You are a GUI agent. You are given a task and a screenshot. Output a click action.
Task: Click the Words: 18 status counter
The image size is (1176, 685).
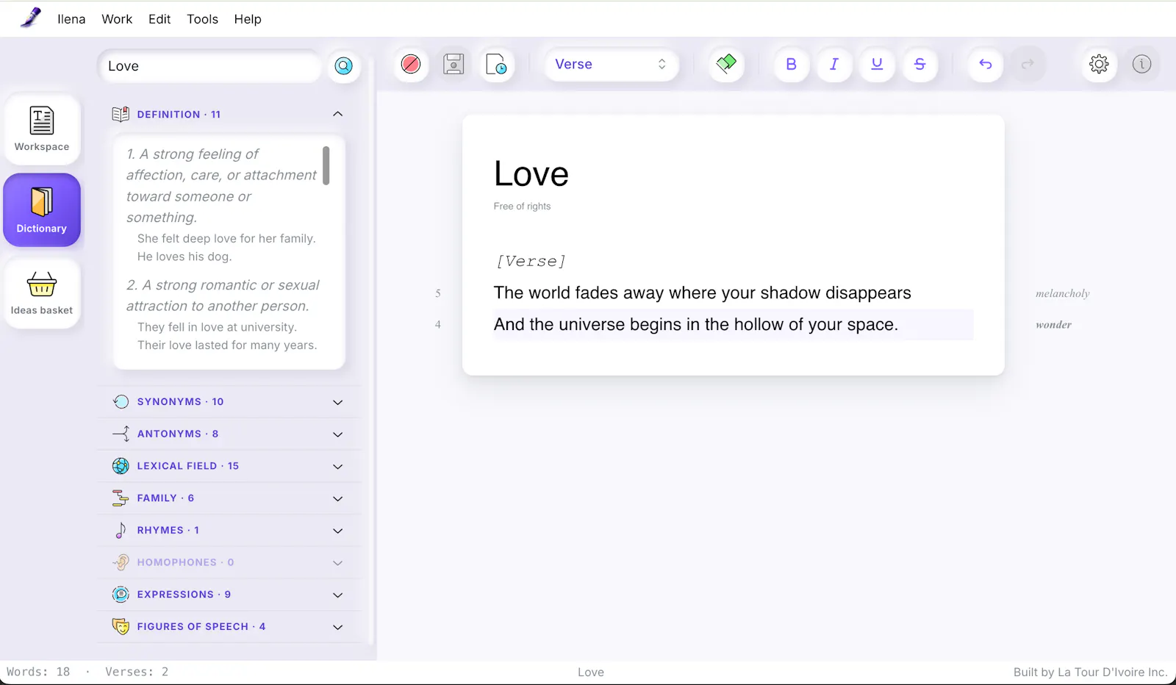[38, 672]
